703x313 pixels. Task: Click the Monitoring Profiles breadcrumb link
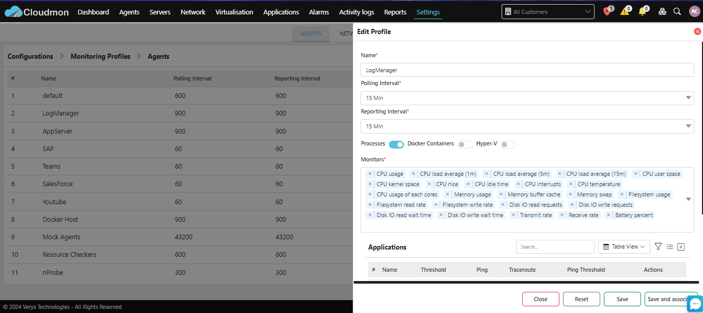[x=100, y=56]
